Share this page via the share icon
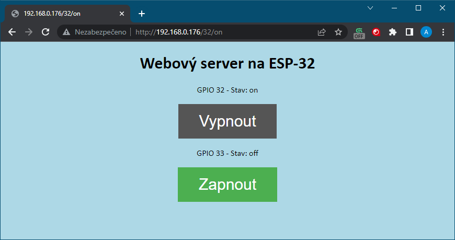Screen dimensions: 455x240 point(322,32)
